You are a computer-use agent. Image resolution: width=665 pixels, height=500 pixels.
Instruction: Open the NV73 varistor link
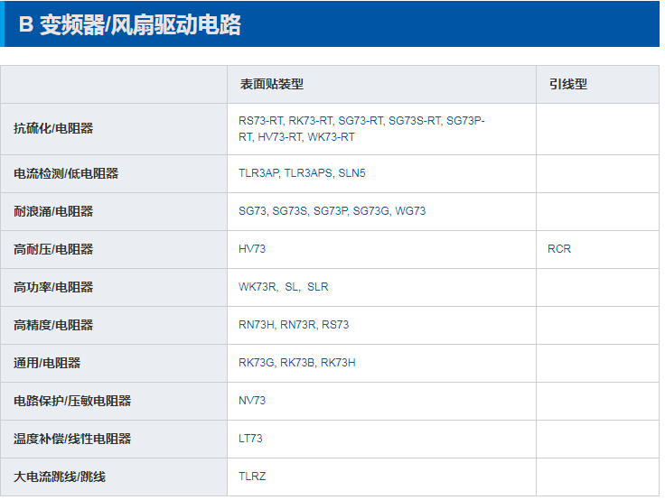click(252, 401)
